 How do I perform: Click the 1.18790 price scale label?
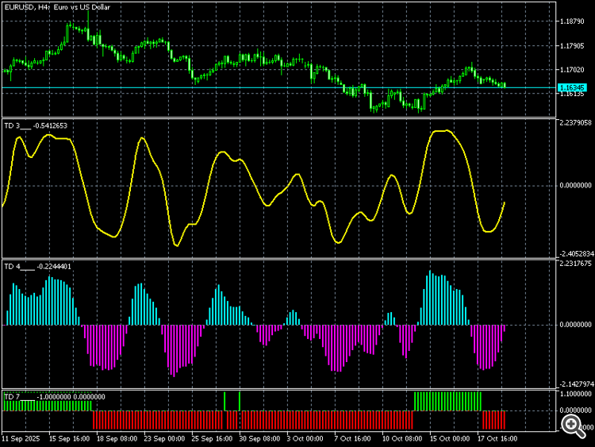point(572,21)
